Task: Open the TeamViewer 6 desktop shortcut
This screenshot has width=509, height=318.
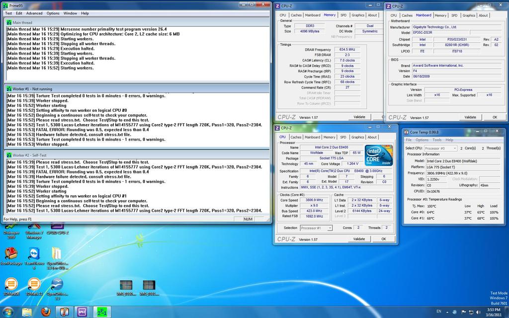Action: pyautogui.click(x=34, y=258)
